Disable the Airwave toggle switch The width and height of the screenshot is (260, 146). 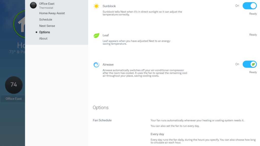pyautogui.click(x=250, y=64)
